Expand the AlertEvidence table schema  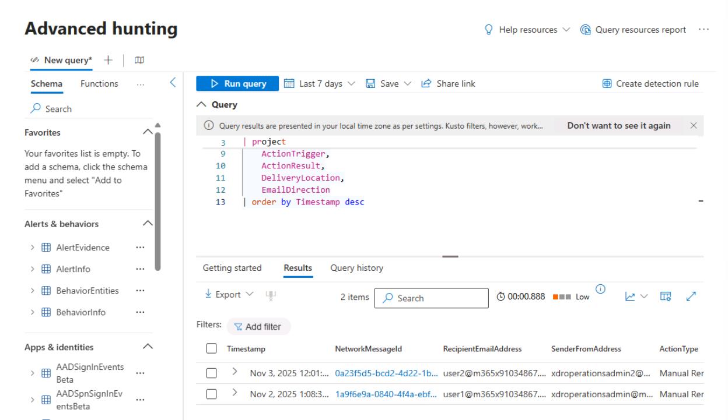coord(34,247)
